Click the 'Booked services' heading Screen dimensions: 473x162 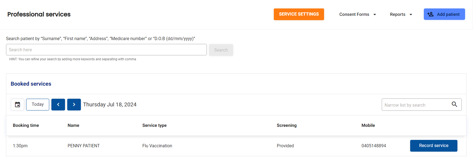pos(31,84)
